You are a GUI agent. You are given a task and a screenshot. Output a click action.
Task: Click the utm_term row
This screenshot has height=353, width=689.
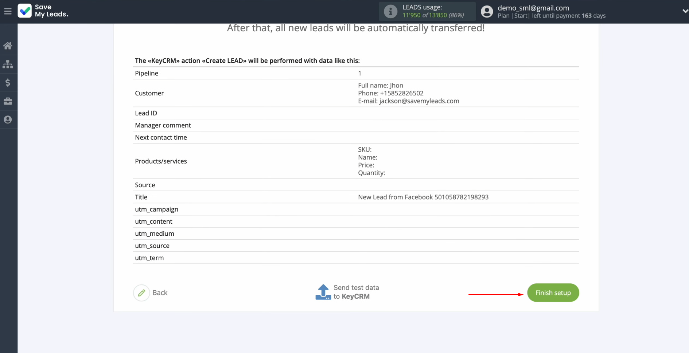click(x=356, y=258)
